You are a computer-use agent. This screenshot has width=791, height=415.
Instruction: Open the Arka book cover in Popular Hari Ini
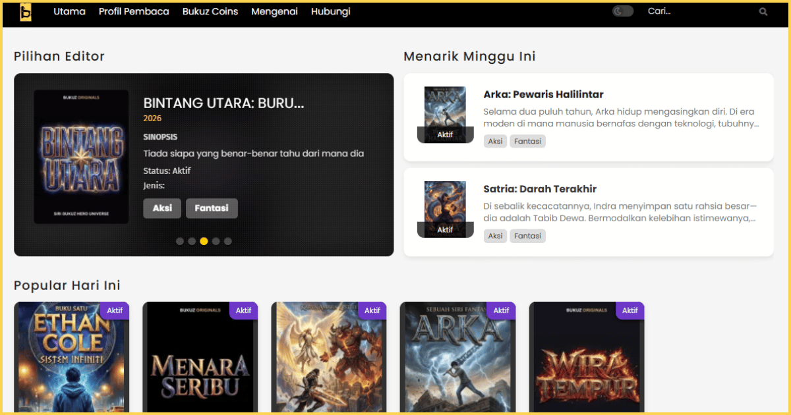457,358
